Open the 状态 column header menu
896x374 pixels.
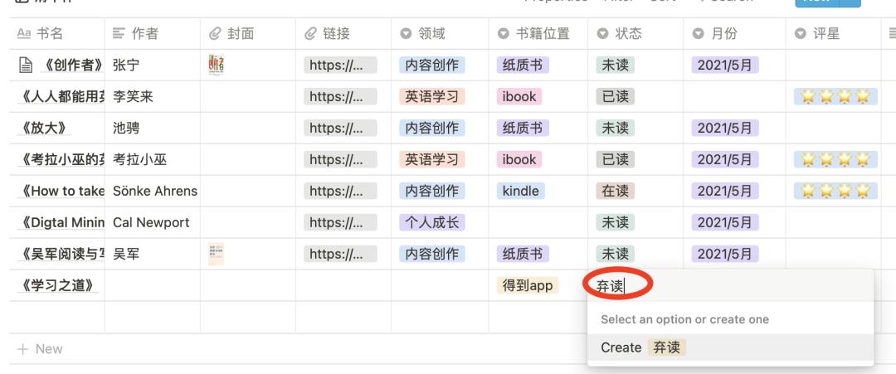pos(635,34)
